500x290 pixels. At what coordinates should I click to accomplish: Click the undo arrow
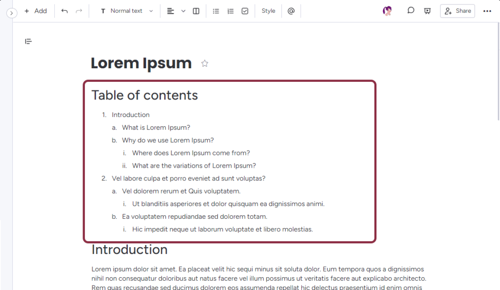pyautogui.click(x=64, y=11)
